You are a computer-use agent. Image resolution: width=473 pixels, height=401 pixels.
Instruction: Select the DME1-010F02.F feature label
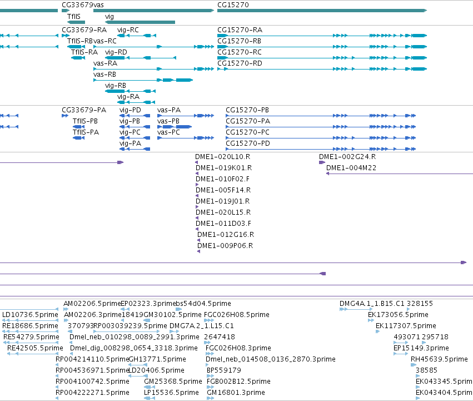pos(223,179)
